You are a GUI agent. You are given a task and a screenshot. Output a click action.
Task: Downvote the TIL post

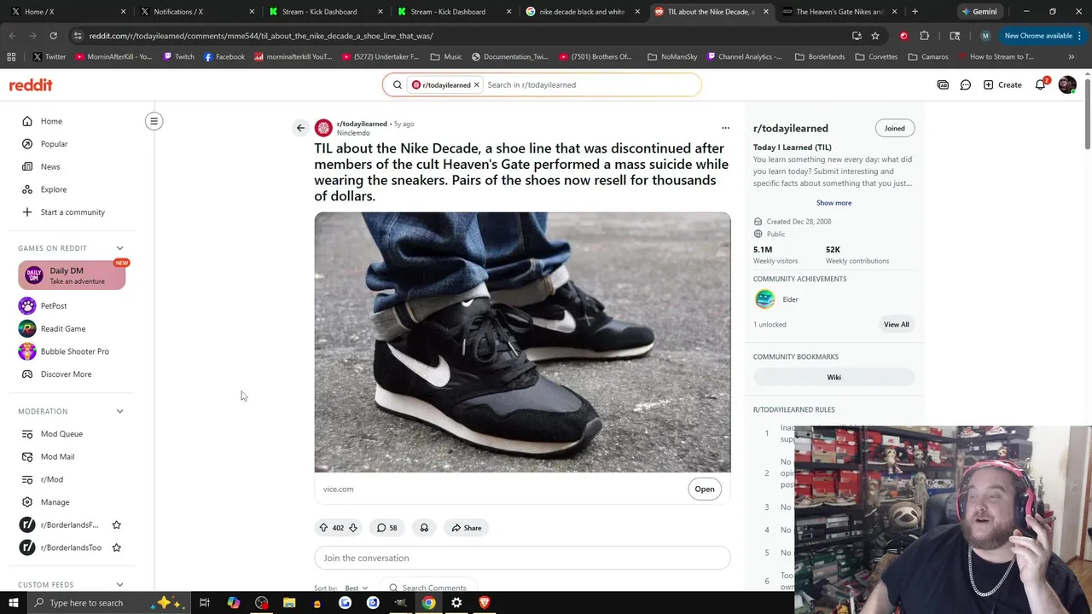coord(352,528)
